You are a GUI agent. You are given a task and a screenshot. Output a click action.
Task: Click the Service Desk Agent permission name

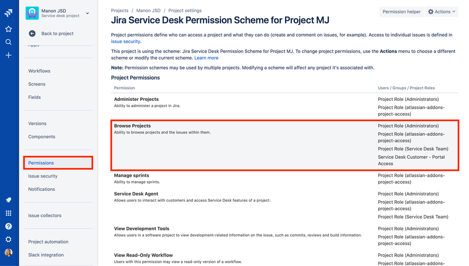coord(136,194)
